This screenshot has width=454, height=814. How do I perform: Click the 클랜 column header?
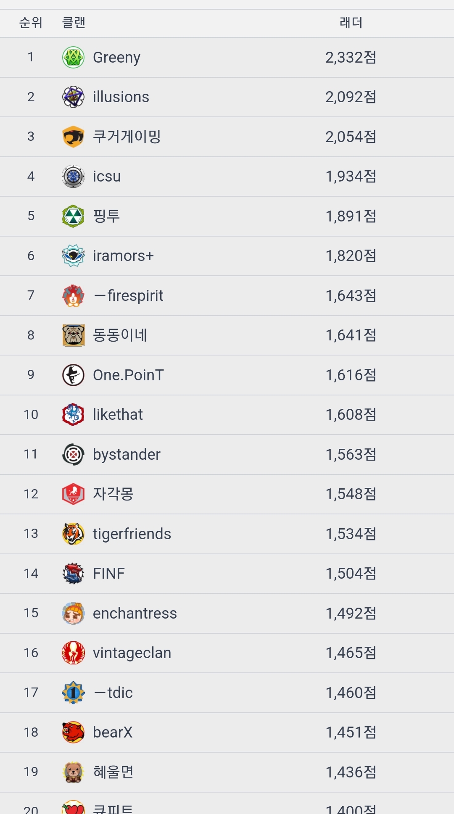pyautogui.click(x=74, y=23)
